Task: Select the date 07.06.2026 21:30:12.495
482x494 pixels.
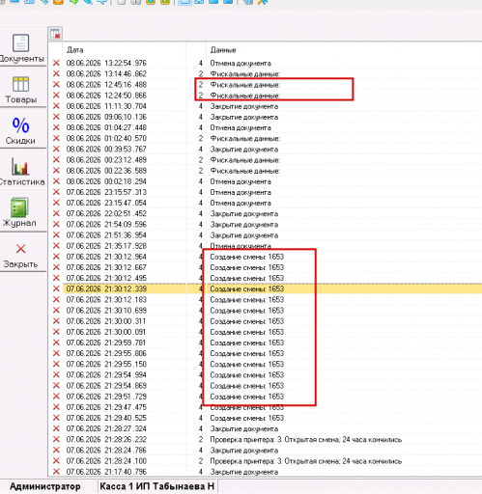Action: click(106, 278)
